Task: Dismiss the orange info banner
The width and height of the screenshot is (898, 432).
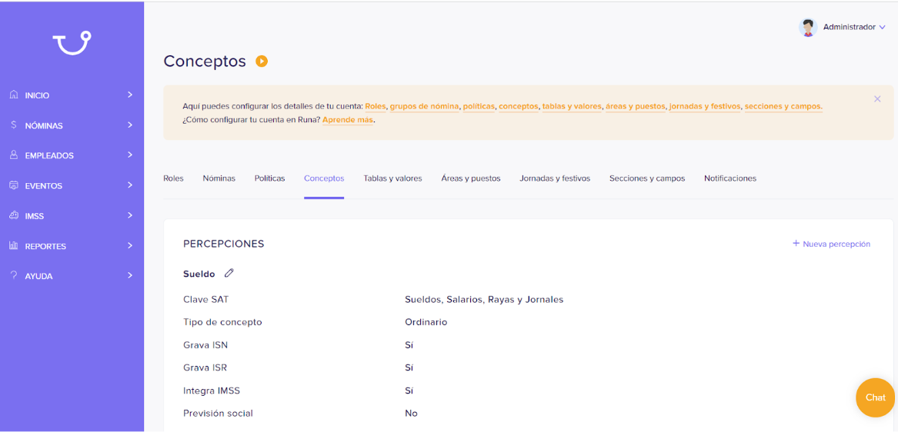Action: (877, 99)
